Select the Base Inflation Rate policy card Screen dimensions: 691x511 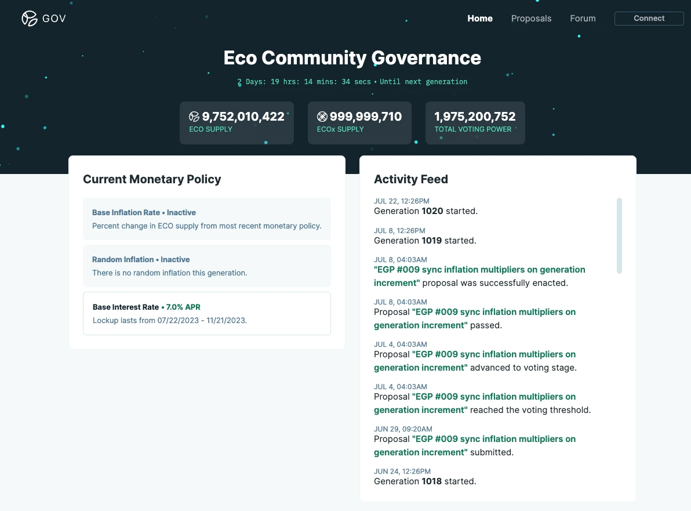(x=207, y=219)
